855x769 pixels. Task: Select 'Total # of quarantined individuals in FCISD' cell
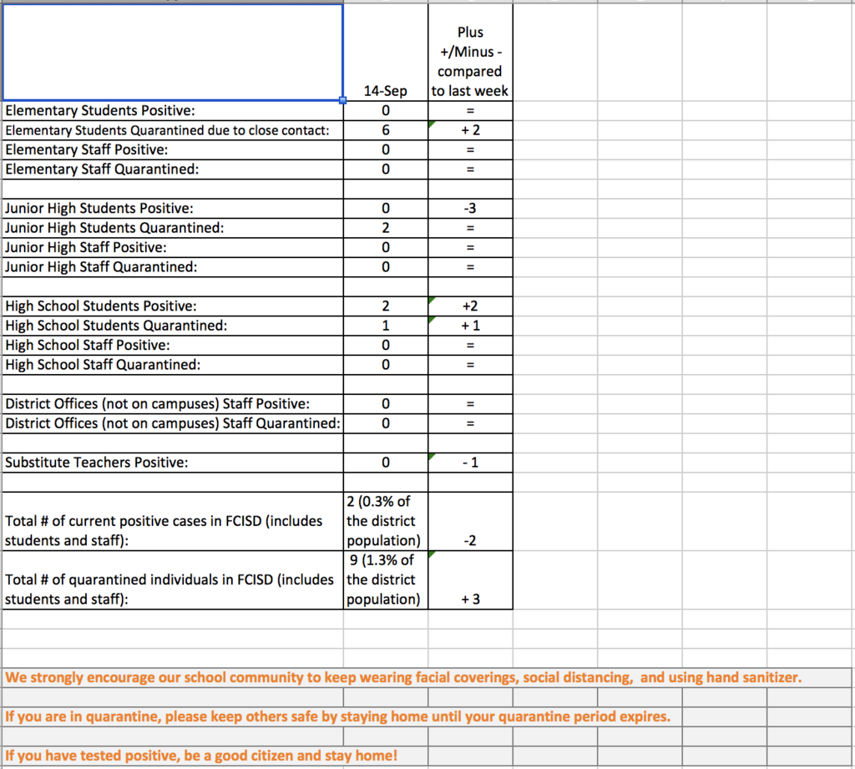tap(173, 579)
